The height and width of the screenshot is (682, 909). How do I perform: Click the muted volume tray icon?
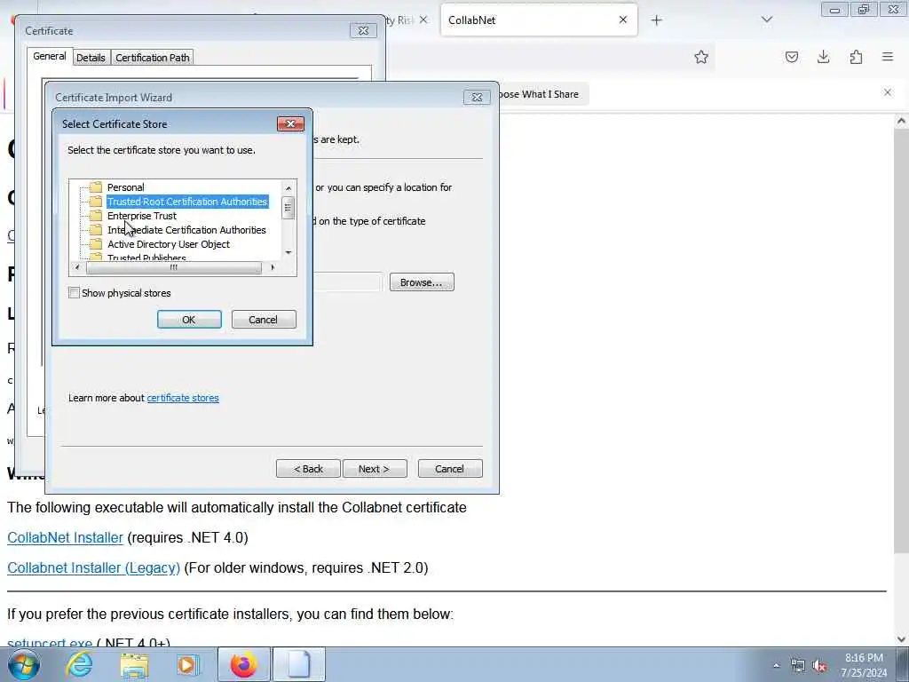[819, 665]
